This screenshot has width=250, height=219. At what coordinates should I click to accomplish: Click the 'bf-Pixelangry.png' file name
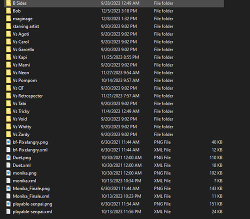coord(30,142)
